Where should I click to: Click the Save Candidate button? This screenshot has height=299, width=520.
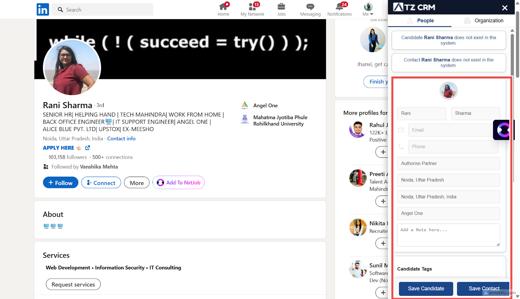[x=426, y=289]
